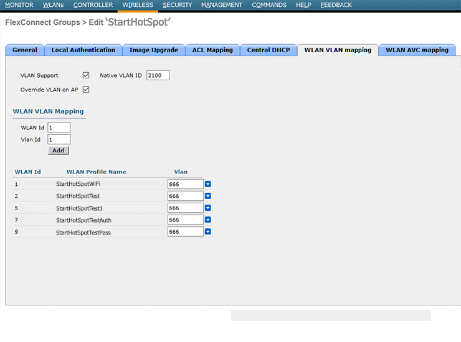Switch to WLAN AVC mapping tab
Image resolution: width=461 pixels, height=342 pixels.
(417, 50)
